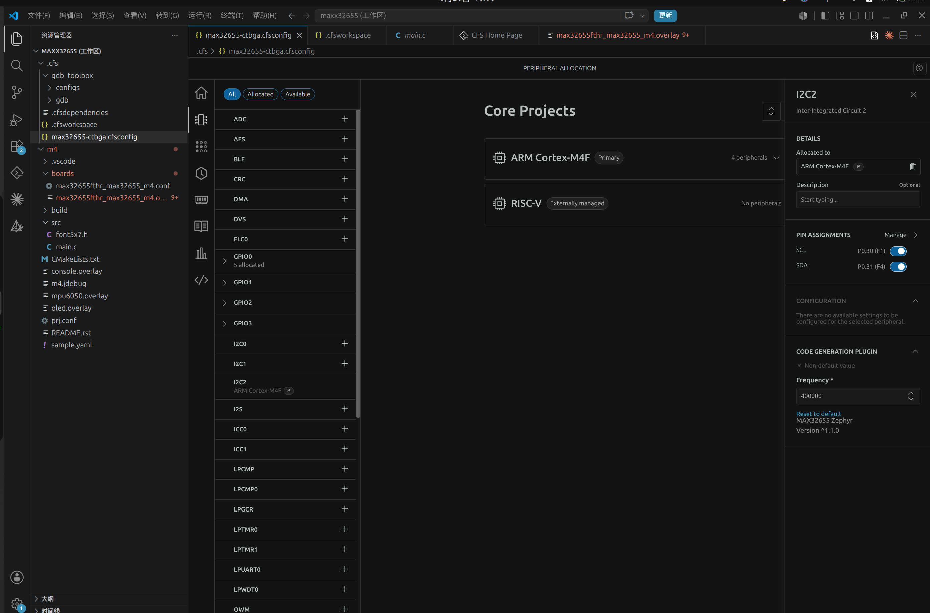Open the Accounts menu icon
This screenshot has height=613, width=930.
[17, 577]
